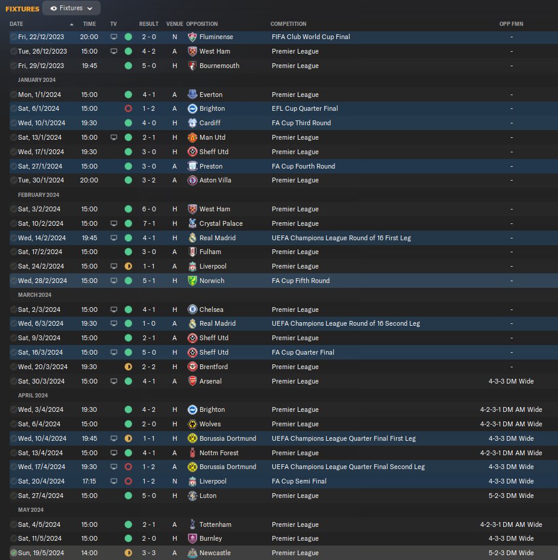Click the Aston Villa club badge
558x560 pixels.
click(192, 181)
